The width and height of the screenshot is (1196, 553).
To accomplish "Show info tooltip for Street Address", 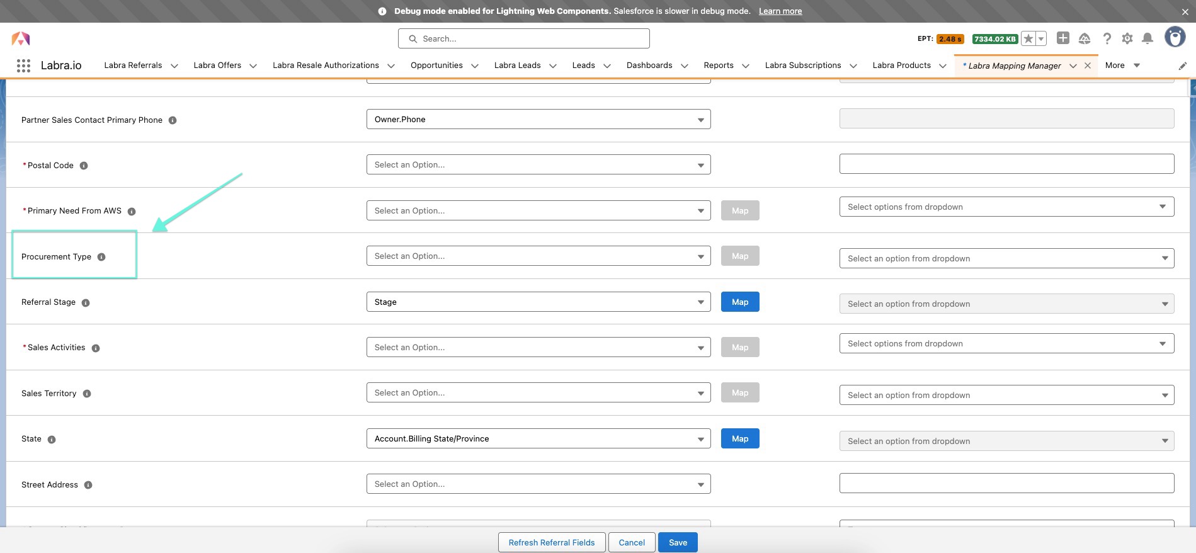I will pos(88,485).
